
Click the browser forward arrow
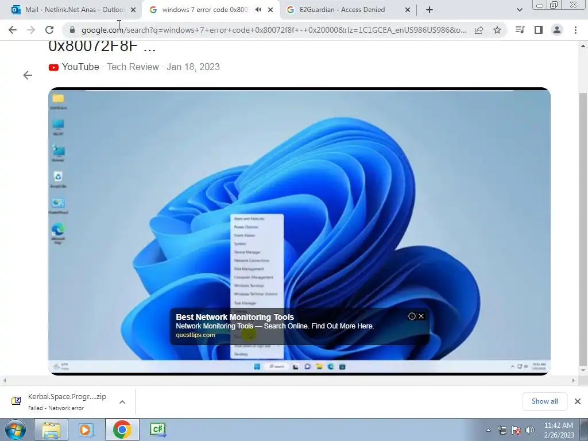coord(31,30)
